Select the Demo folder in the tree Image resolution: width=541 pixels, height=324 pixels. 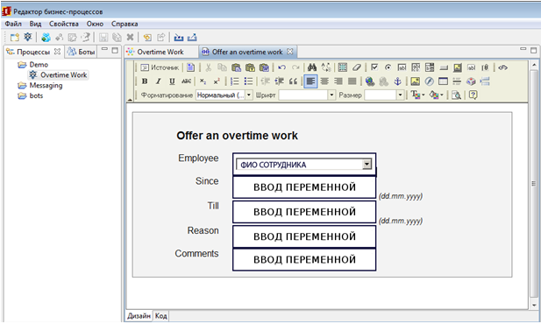tap(39, 65)
